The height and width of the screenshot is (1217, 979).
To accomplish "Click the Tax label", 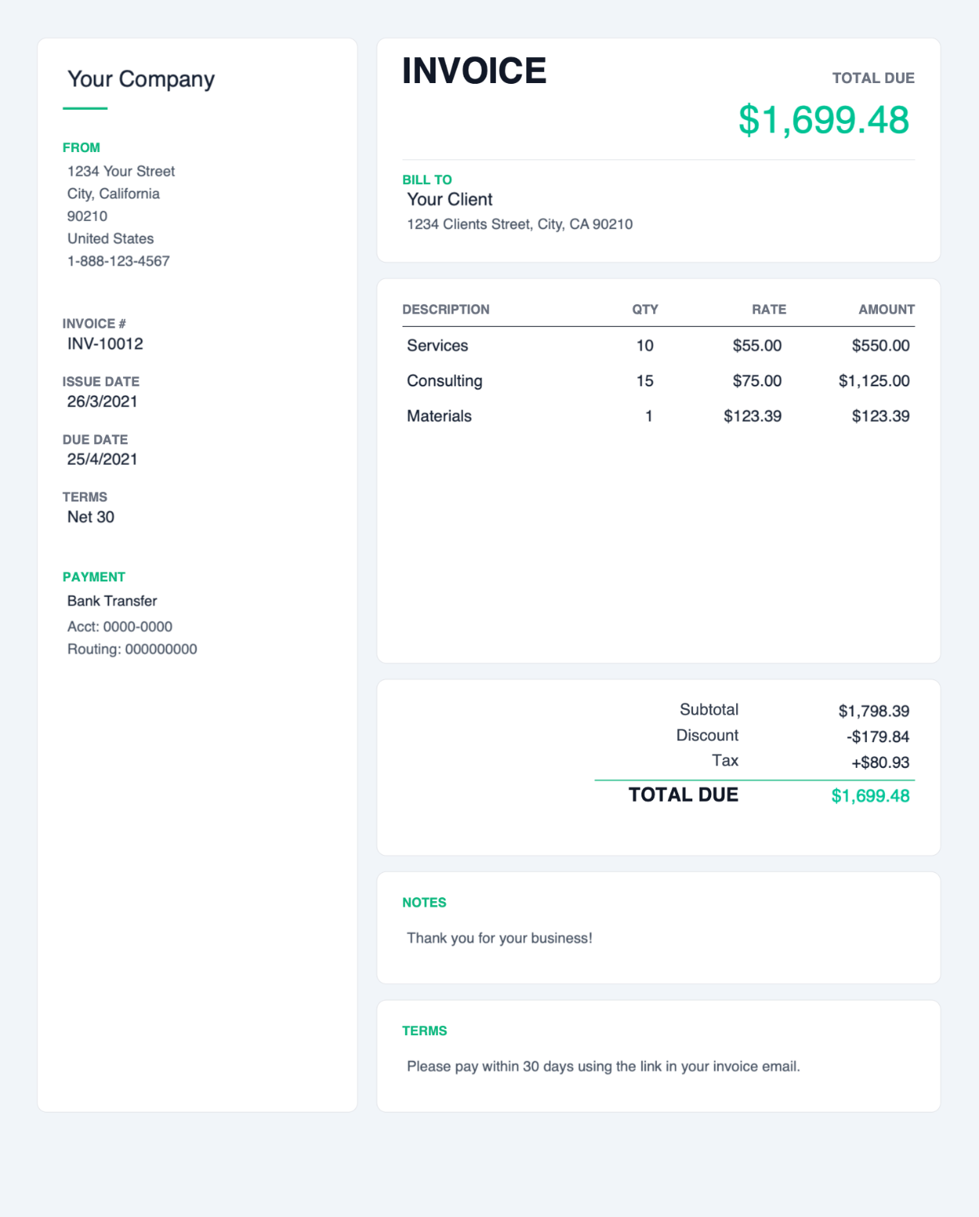I will (725, 760).
